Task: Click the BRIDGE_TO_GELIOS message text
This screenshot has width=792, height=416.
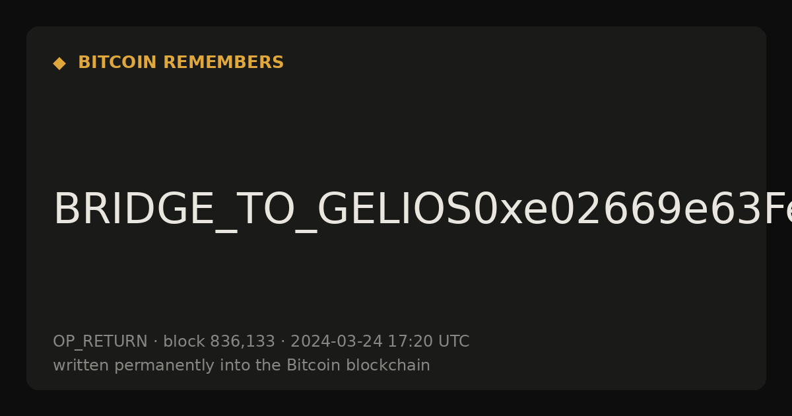Action: [422, 210]
